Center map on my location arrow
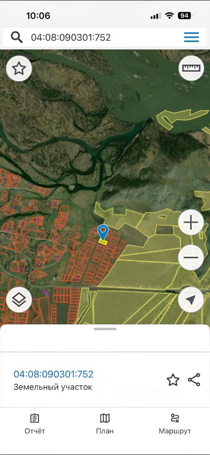 (191, 300)
